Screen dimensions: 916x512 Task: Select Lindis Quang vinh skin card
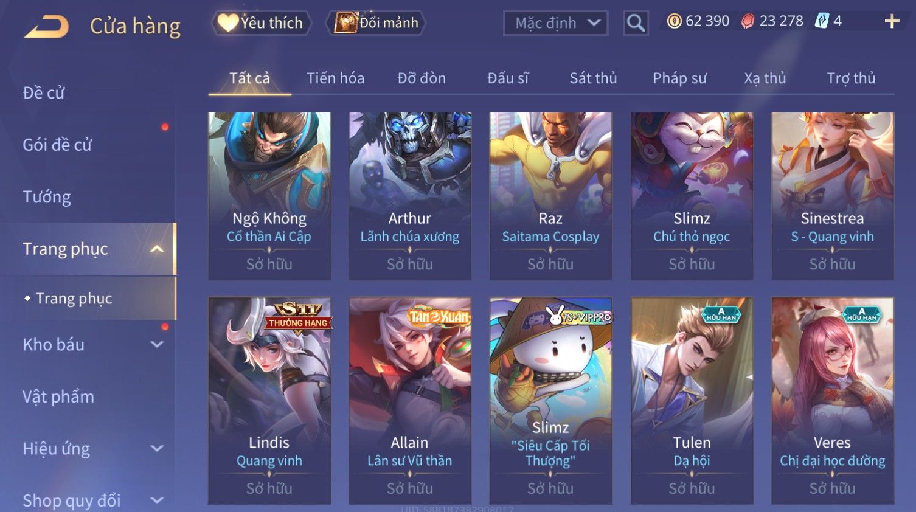[269, 401]
